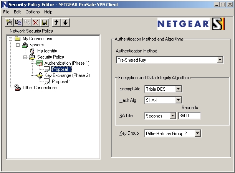Select the vpndrei connection label
The height and width of the screenshot is (173, 235).
tap(37, 45)
